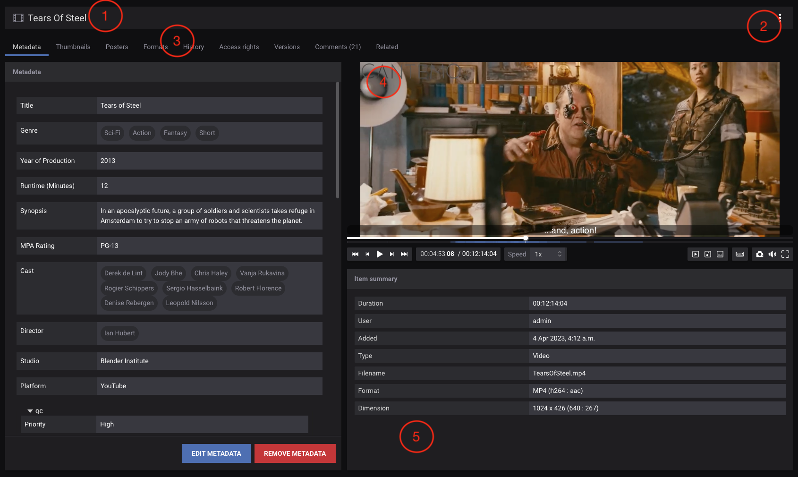
Task: Show keyboard shortcuts icon
Action: 740,254
